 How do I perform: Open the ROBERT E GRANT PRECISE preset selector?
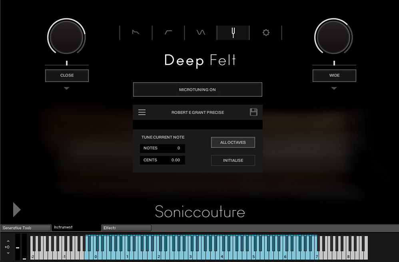coord(198,112)
